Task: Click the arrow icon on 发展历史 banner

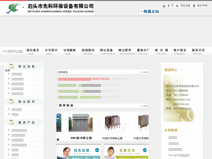Action: click(145, 150)
